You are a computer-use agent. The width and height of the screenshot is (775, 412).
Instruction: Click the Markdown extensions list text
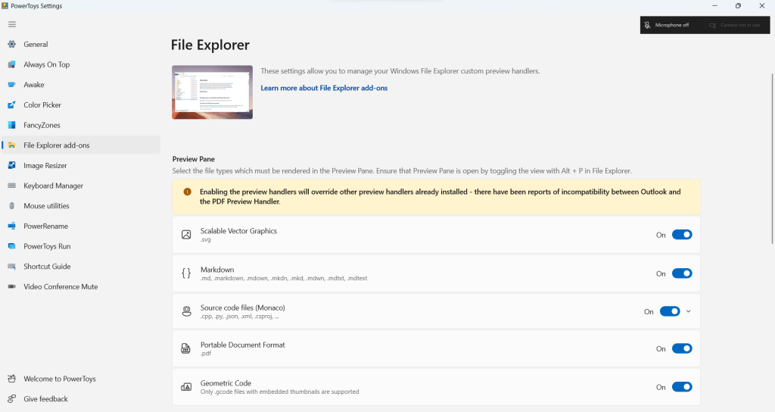click(x=284, y=279)
